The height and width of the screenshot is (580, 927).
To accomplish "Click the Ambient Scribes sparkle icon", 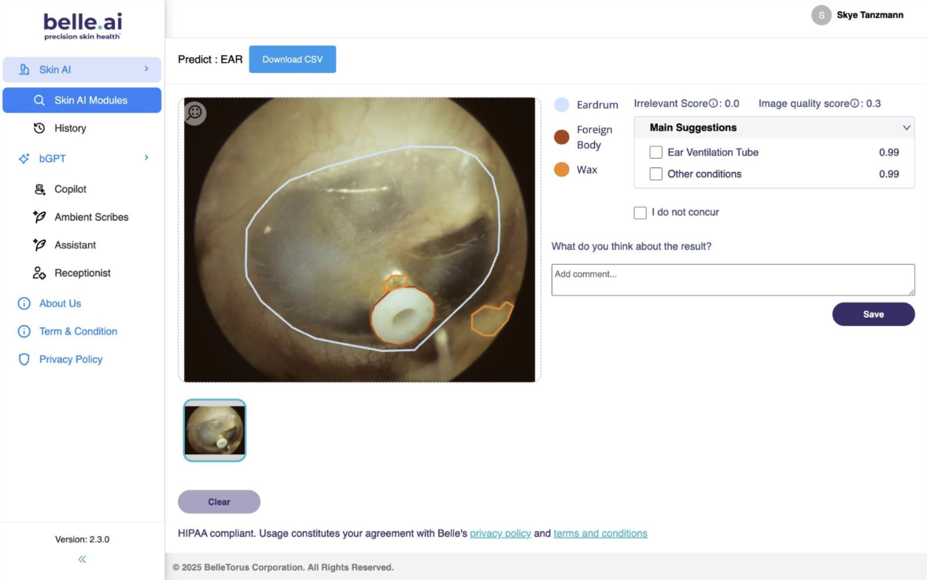I will [x=39, y=217].
